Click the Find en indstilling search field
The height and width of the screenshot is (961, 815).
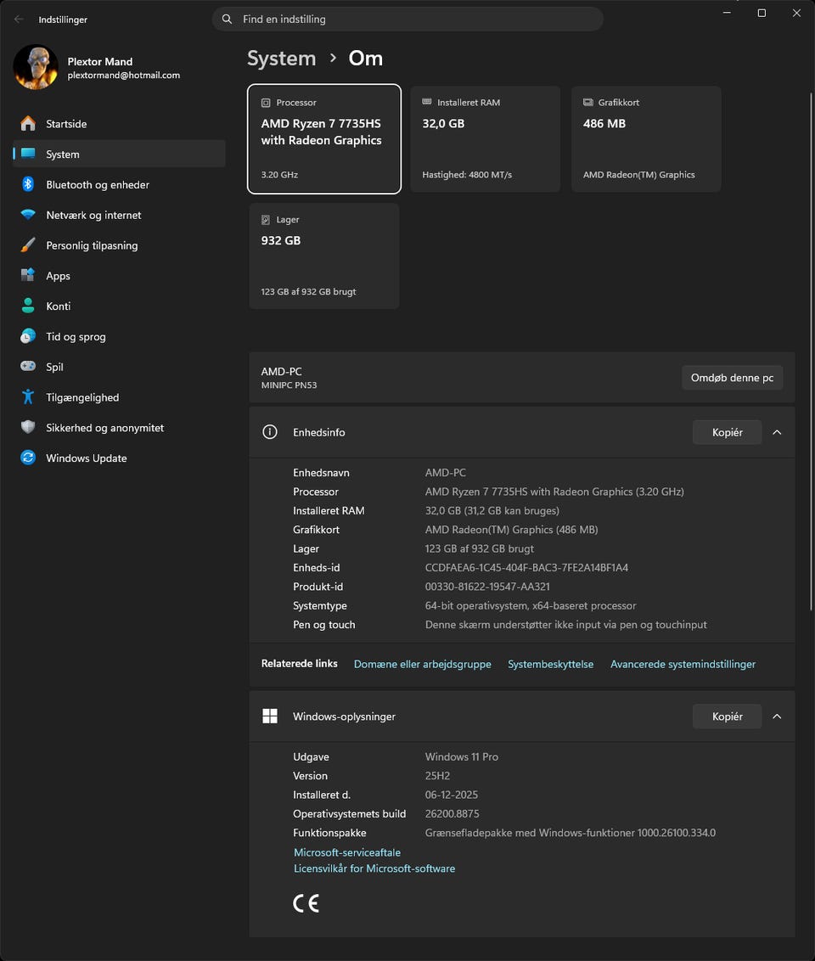(x=407, y=19)
